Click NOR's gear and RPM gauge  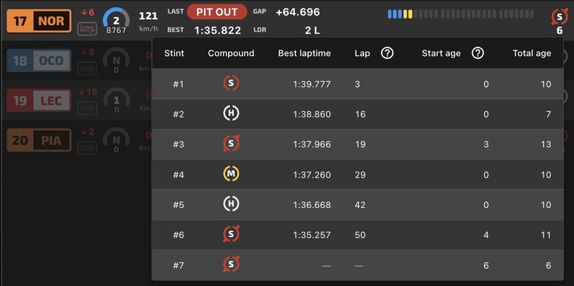click(116, 22)
